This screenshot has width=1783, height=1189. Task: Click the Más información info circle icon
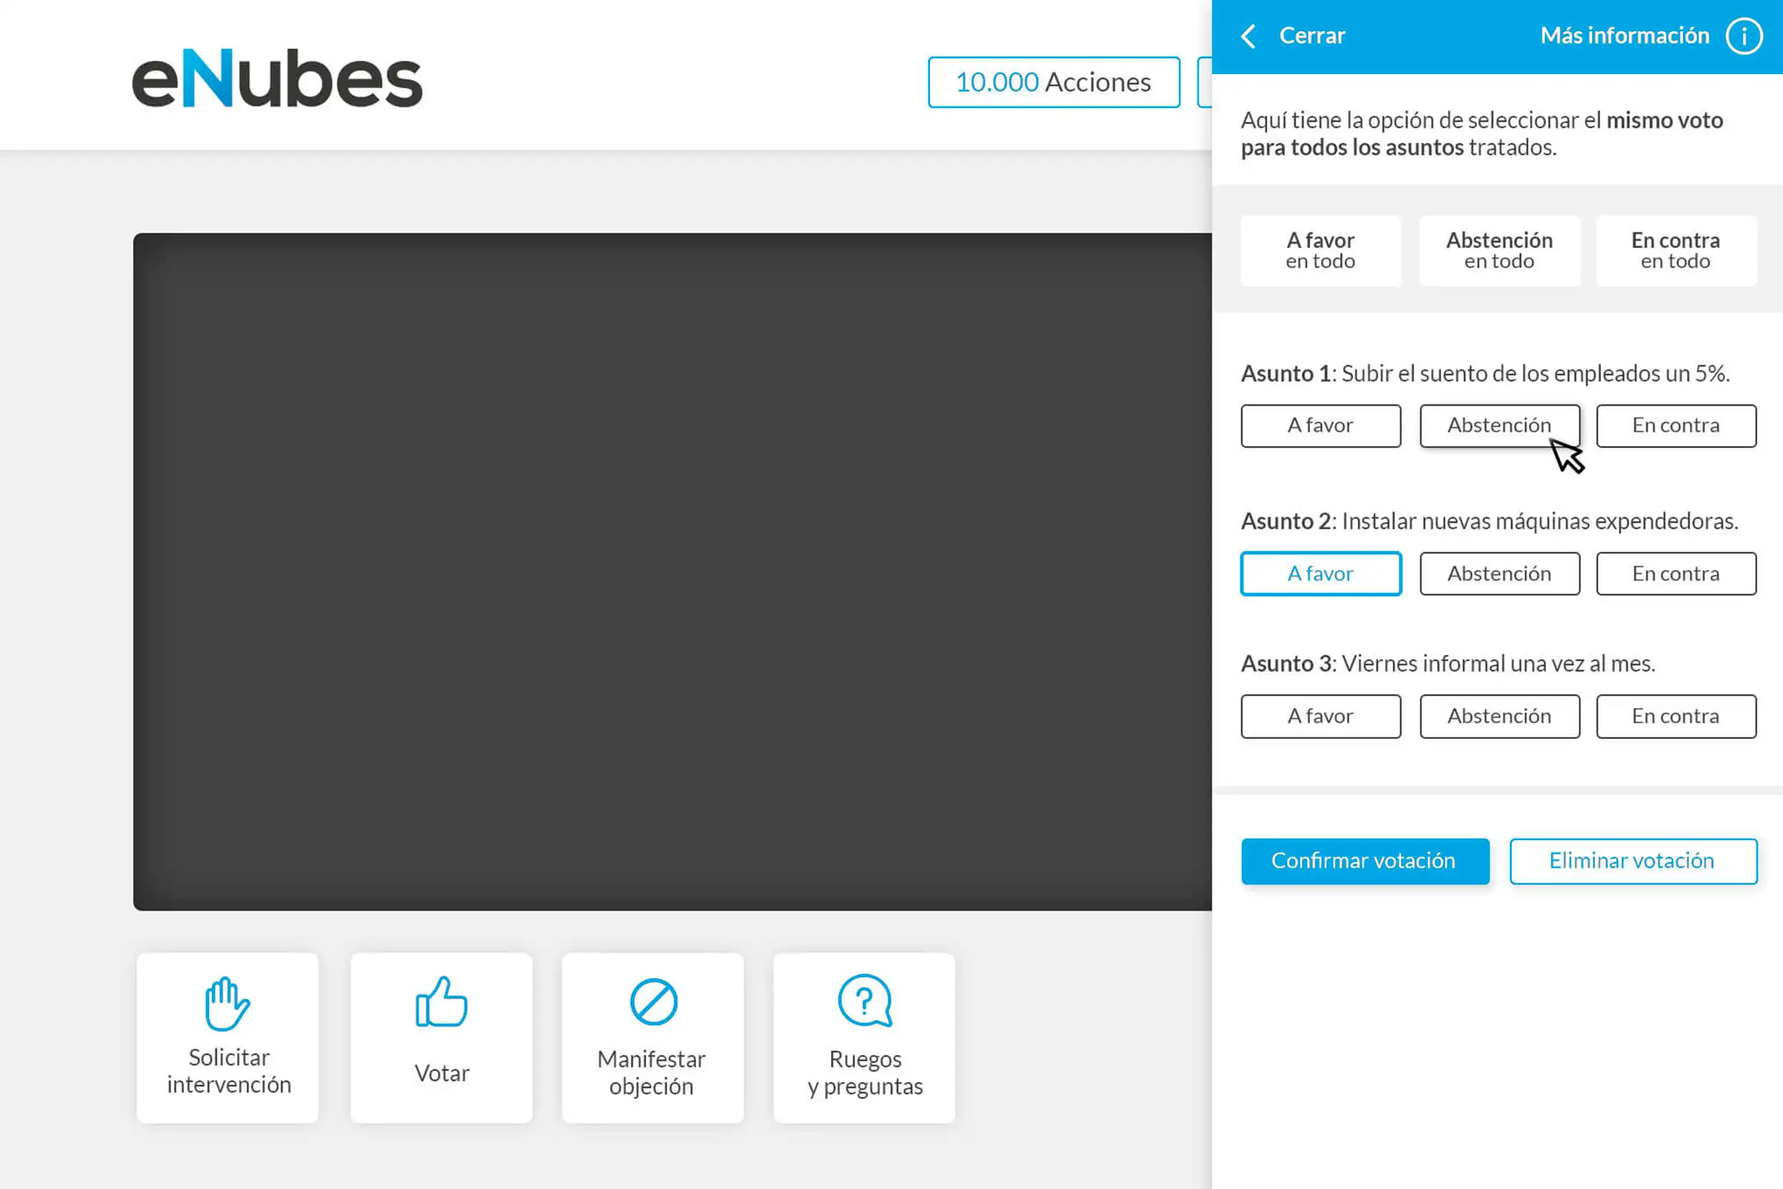pos(1744,36)
